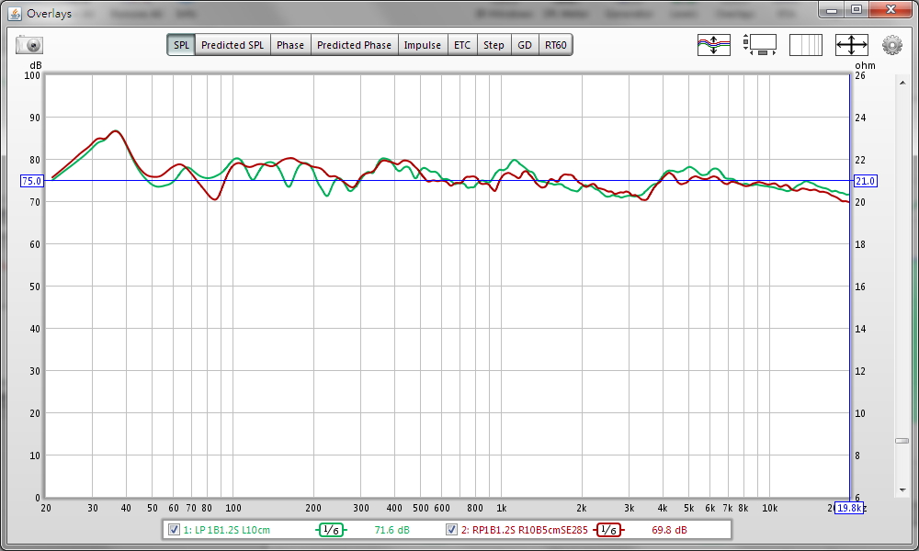Click the 19.8k frequency cursor readout
The image size is (919, 551).
click(x=848, y=508)
